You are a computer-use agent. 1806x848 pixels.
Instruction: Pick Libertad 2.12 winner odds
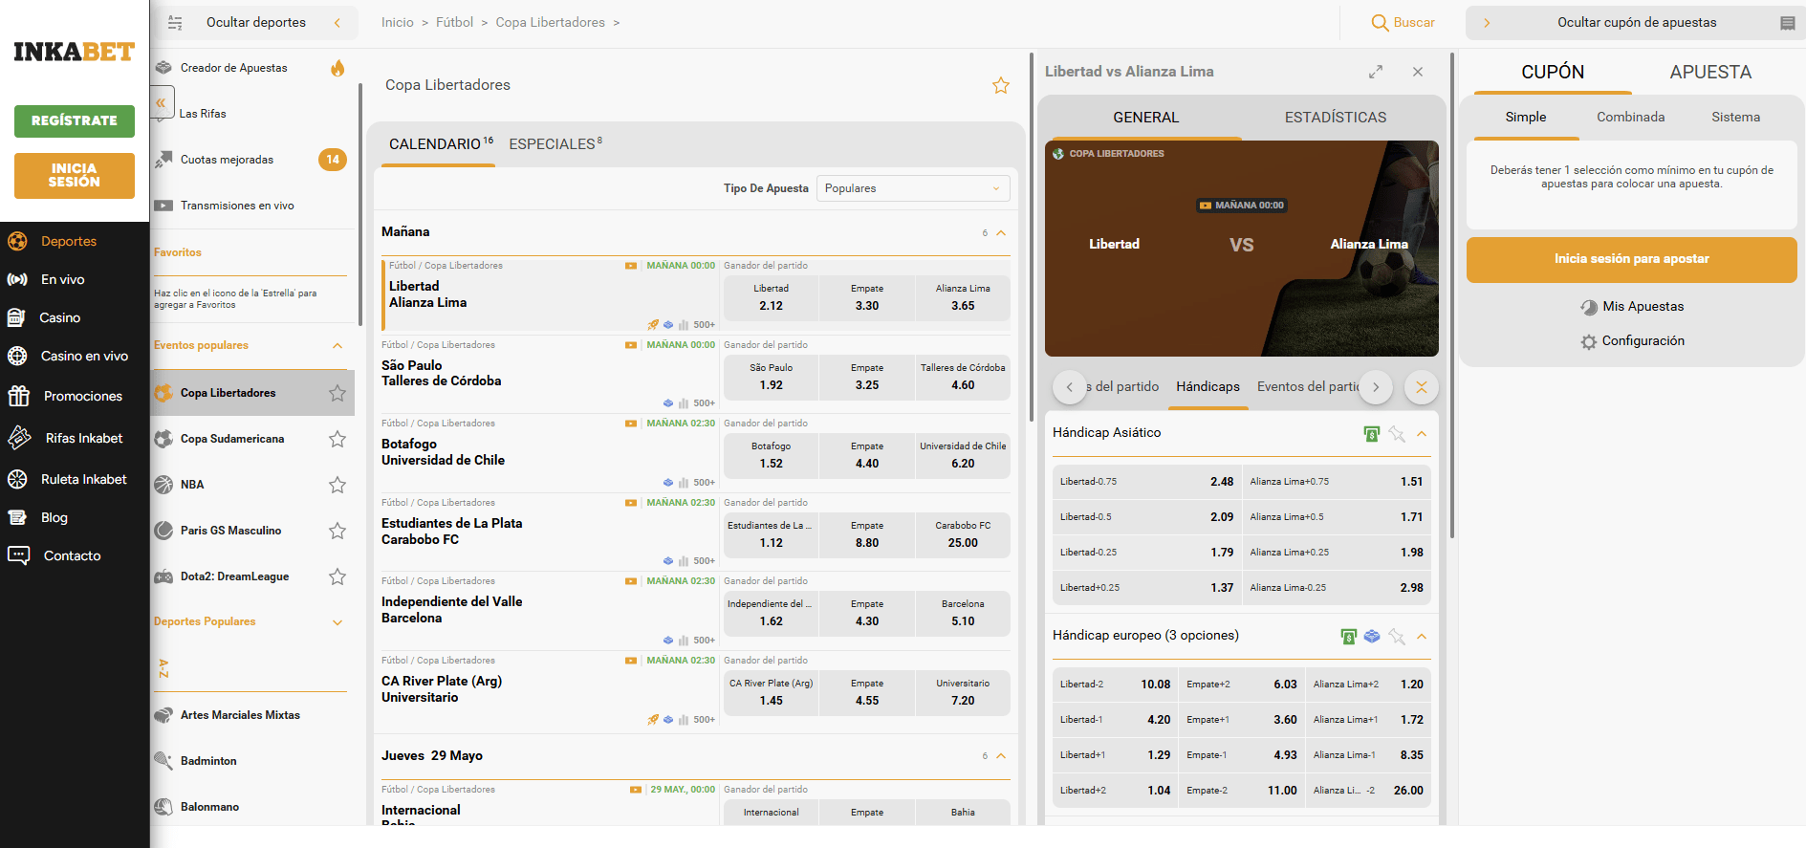[x=771, y=297]
